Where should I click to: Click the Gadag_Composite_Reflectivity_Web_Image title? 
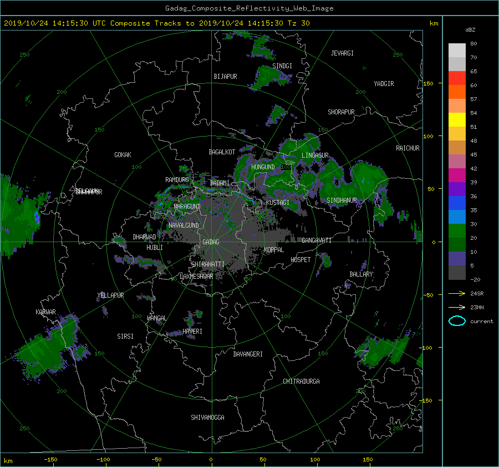coord(249,8)
